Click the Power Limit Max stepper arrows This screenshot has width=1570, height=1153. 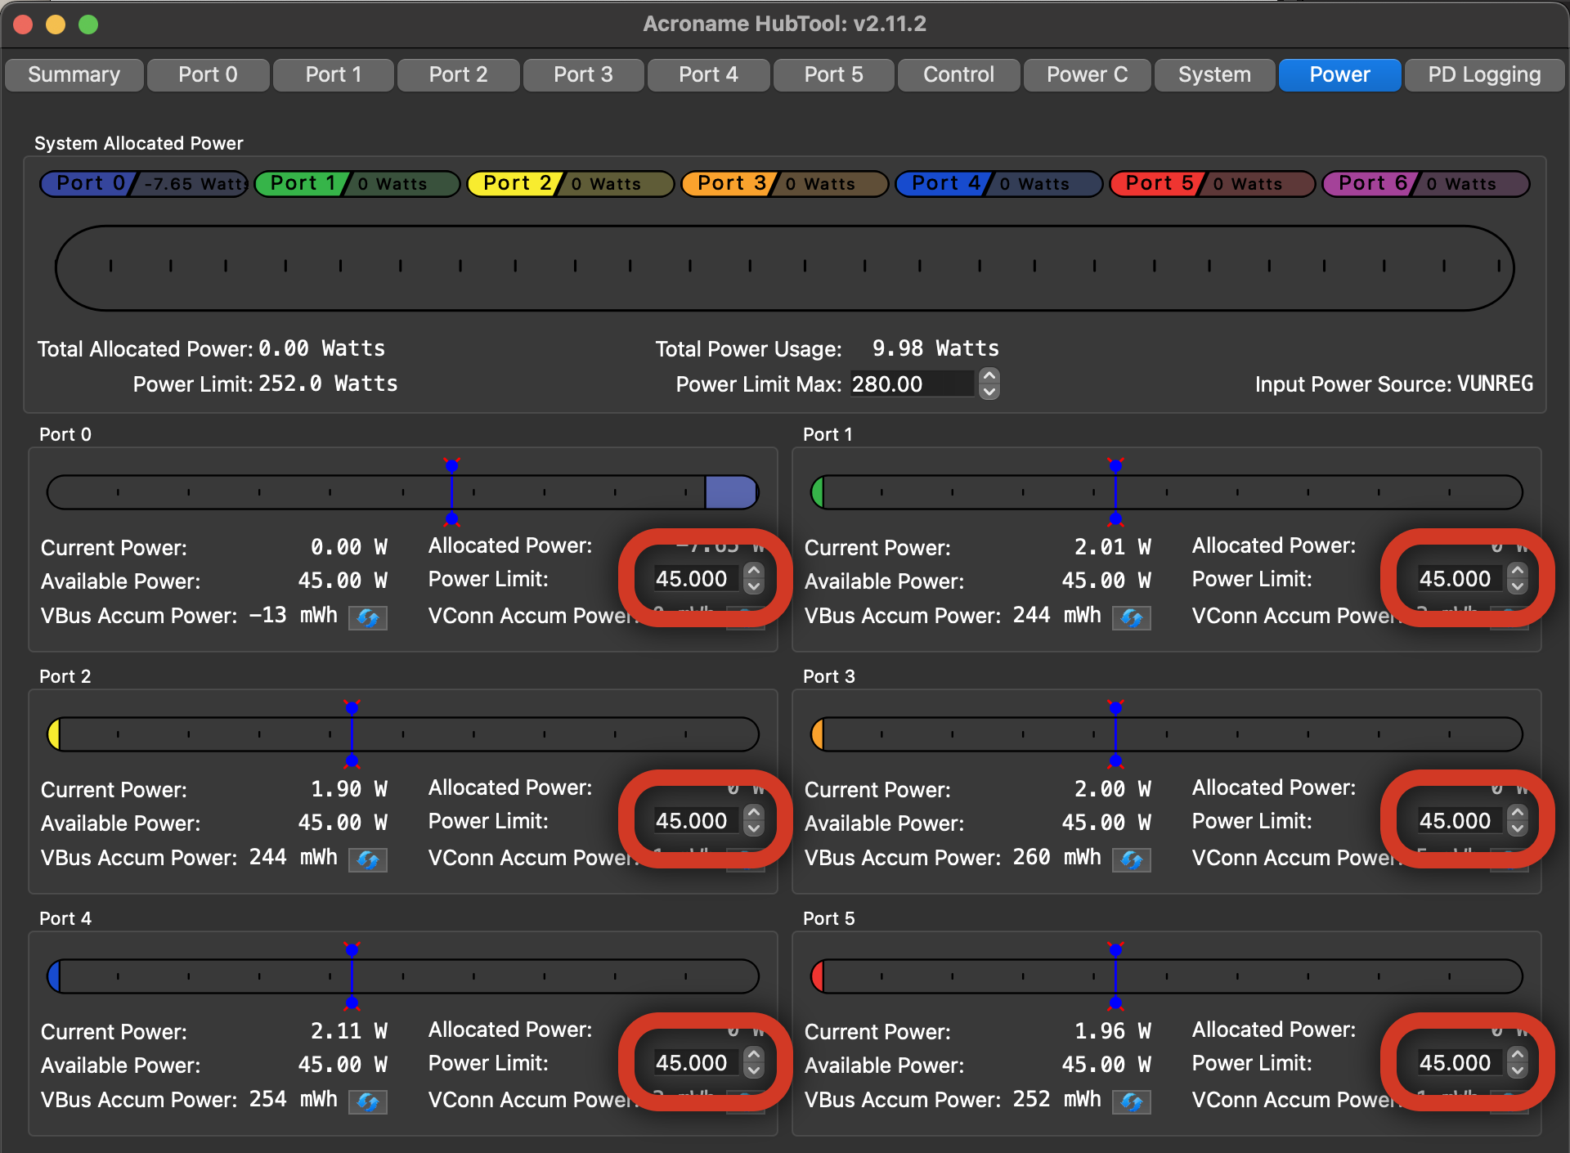(989, 384)
